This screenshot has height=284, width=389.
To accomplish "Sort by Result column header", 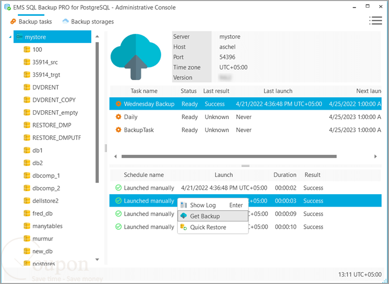I will [x=312, y=175].
